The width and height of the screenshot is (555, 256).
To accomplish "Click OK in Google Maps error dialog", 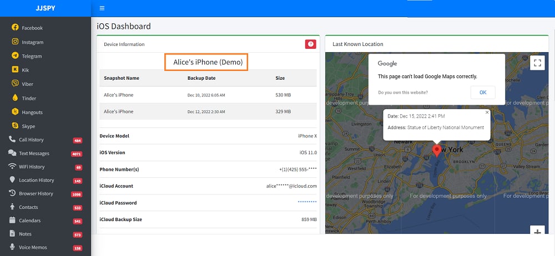I will pyautogui.click(x=483, y=93).
